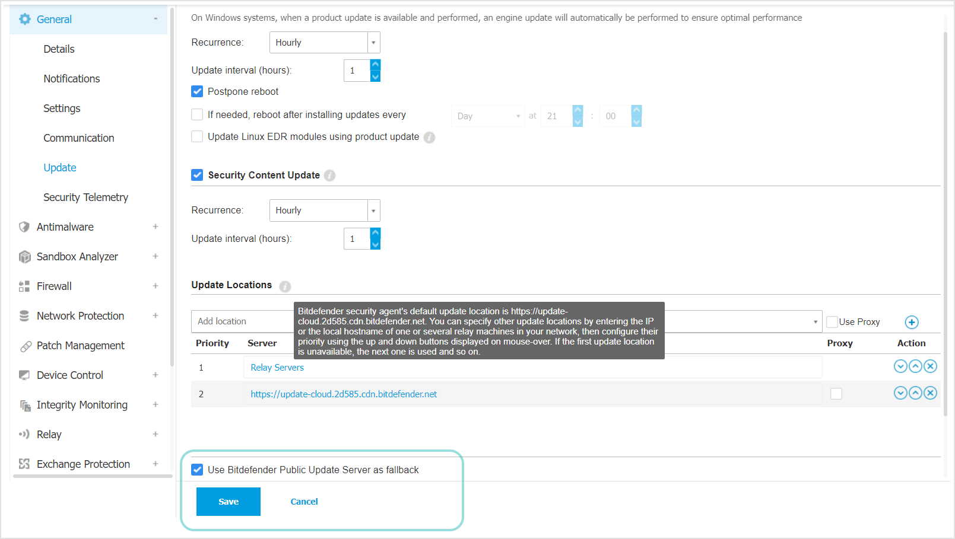Enable Update Linux EDR modules option
Screen dimensions: 955x539
(x=197, y=137)
